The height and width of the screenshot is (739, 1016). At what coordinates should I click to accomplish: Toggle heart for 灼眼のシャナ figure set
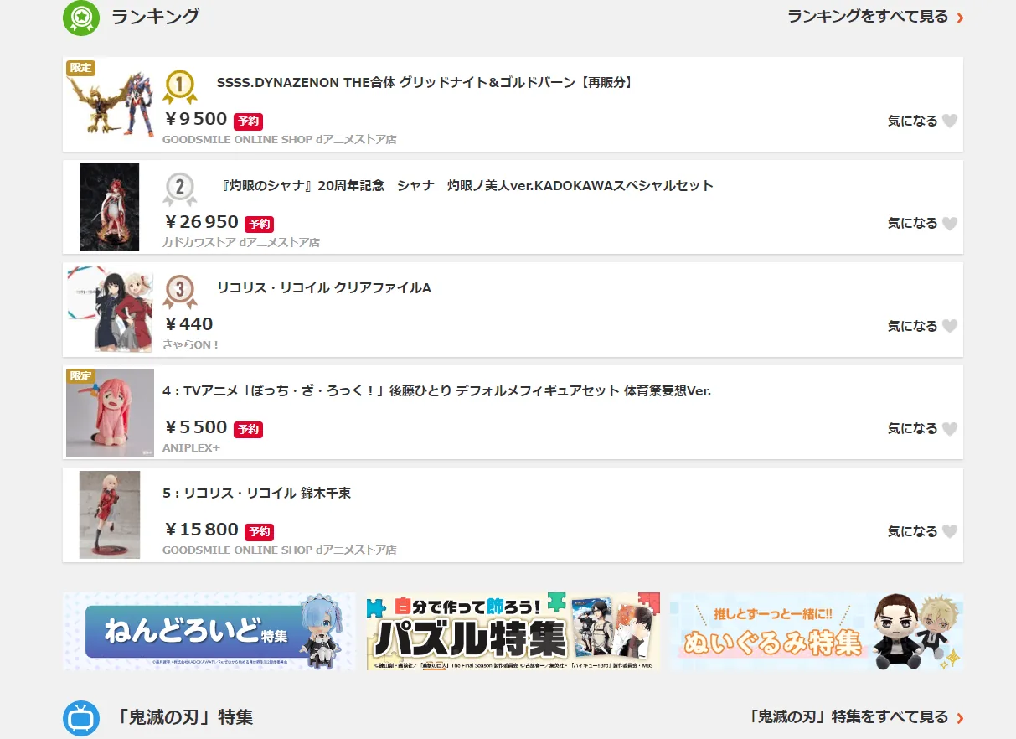[x=949, y=224]
